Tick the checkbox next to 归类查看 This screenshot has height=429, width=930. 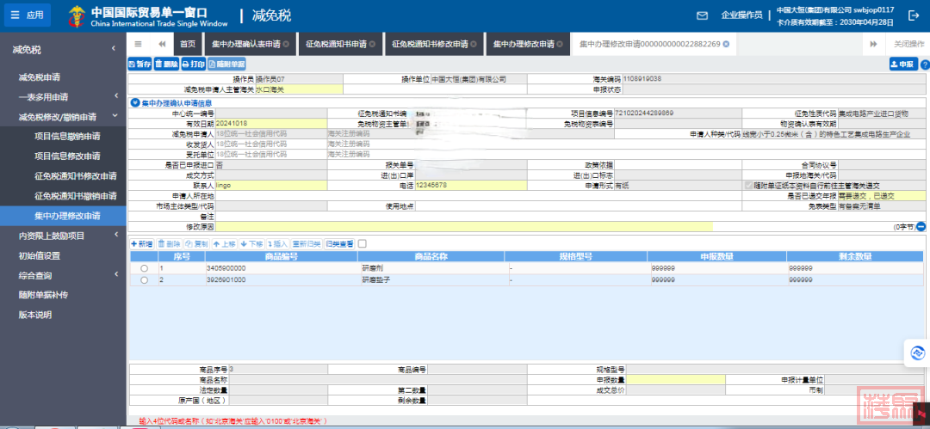363,243
